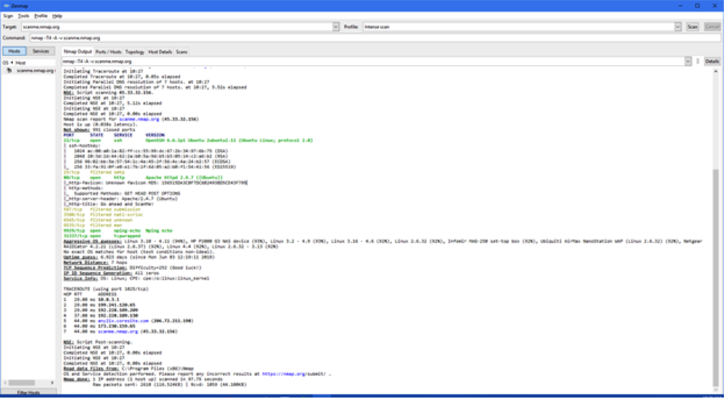Switch to the Topology tab
The height and width of the screenshot is (398, 724).
click(135, 52)
